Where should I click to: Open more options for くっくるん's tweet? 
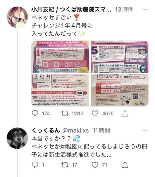(145, 130)
